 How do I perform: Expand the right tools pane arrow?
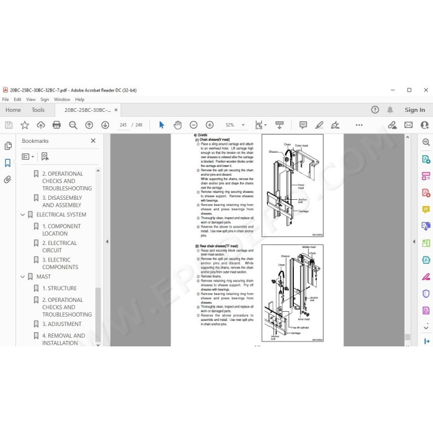414,241
